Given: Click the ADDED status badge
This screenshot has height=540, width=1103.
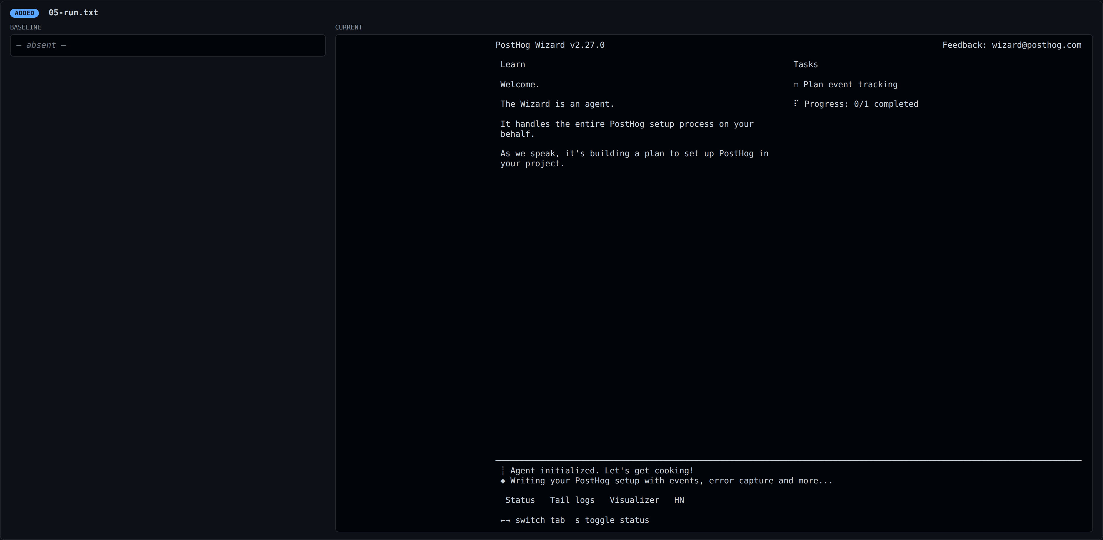Looking at the screenshot, I should click(24, 13).
